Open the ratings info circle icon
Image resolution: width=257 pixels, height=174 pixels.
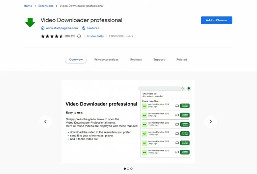point(79,36)
